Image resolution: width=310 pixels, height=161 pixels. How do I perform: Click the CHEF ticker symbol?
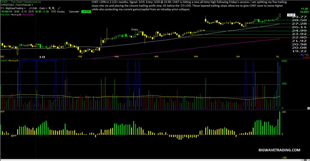point(4,2)
